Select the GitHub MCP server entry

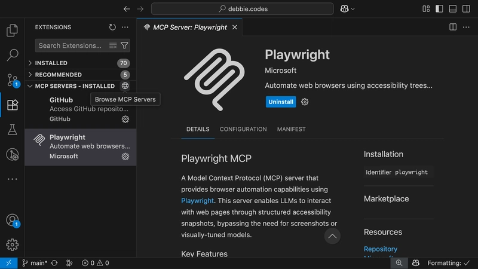pos(81,109)
